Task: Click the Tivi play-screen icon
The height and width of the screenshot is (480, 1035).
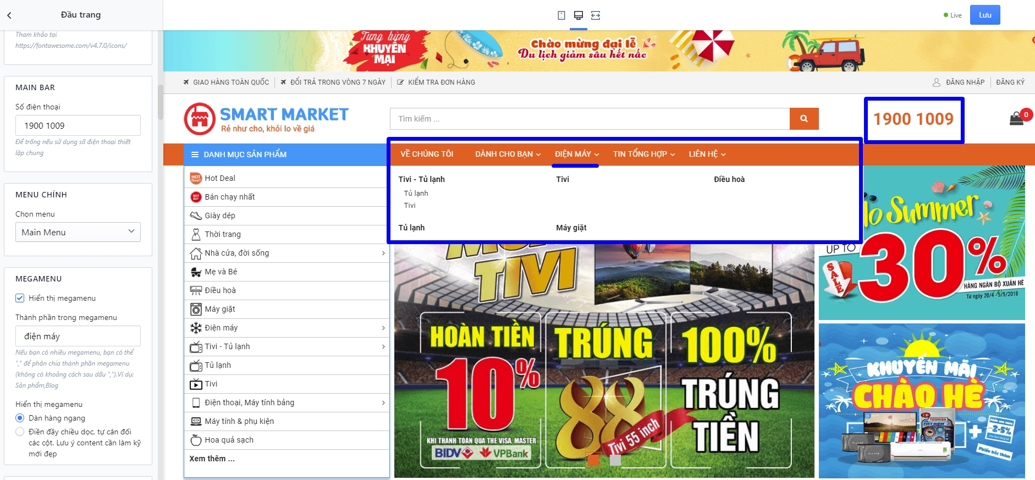Action: [196, 384]
